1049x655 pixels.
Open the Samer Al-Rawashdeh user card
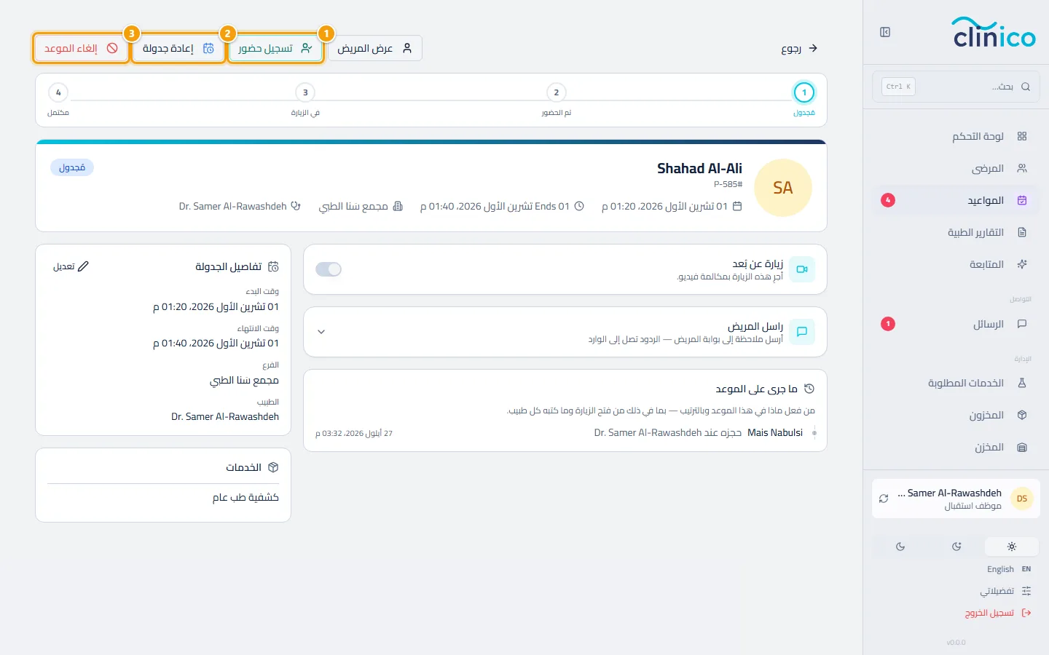point(956,499)
